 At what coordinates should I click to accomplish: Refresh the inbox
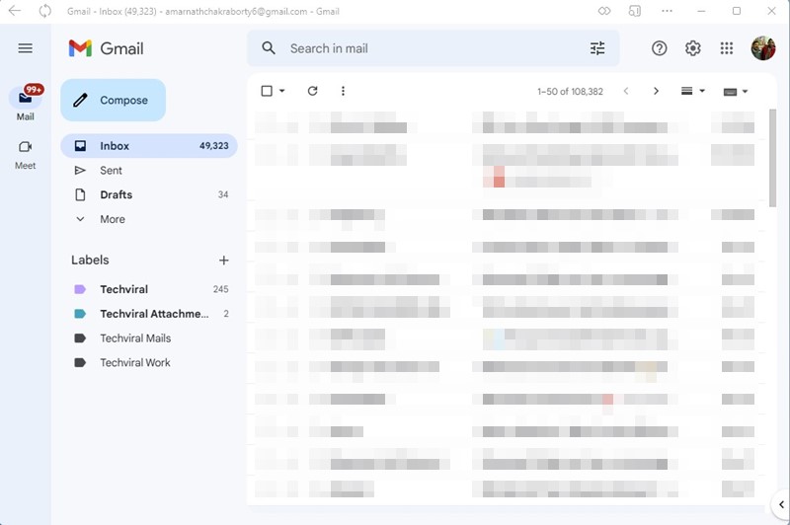312,91
